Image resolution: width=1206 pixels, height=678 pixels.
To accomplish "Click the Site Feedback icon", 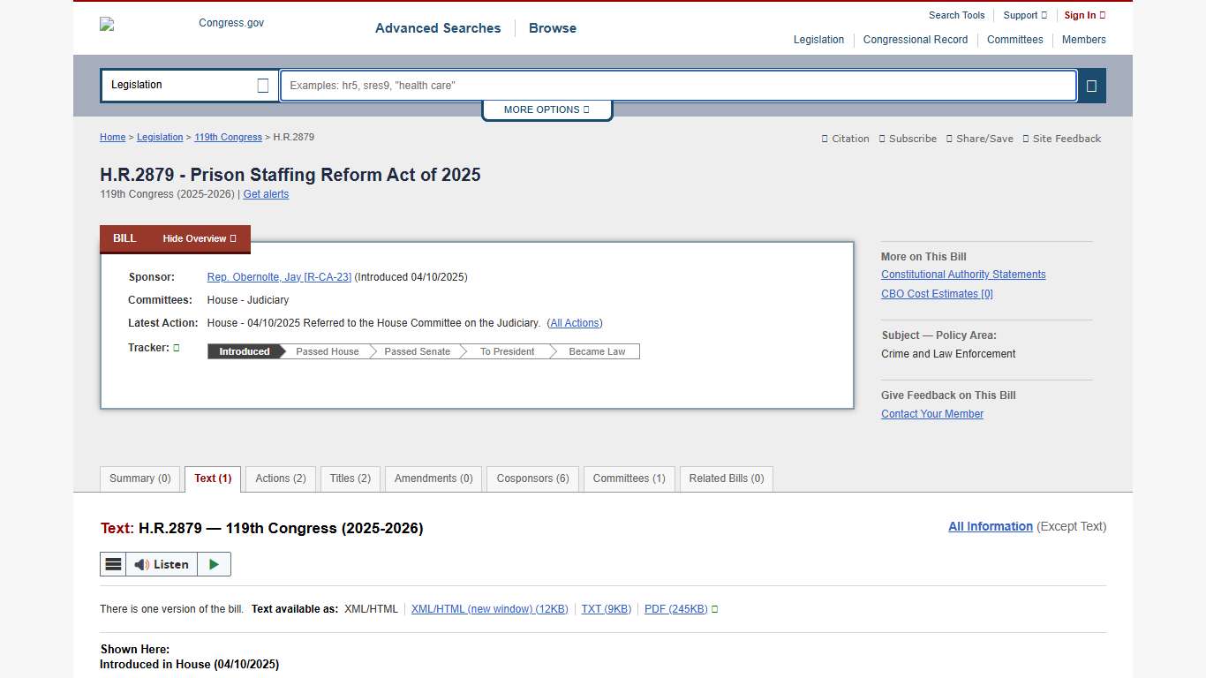I will pos(1061,139).
